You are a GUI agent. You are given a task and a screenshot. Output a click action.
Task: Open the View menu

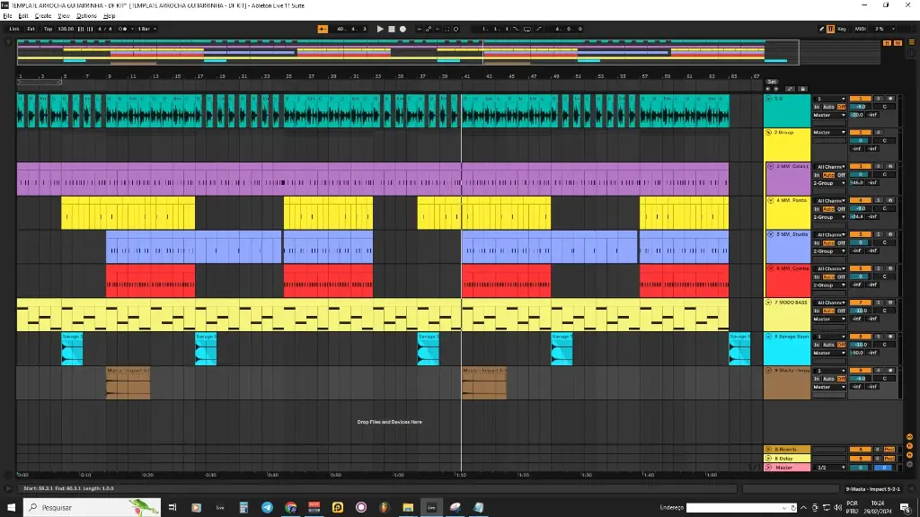pyautogui.click(x=64, y=16)
